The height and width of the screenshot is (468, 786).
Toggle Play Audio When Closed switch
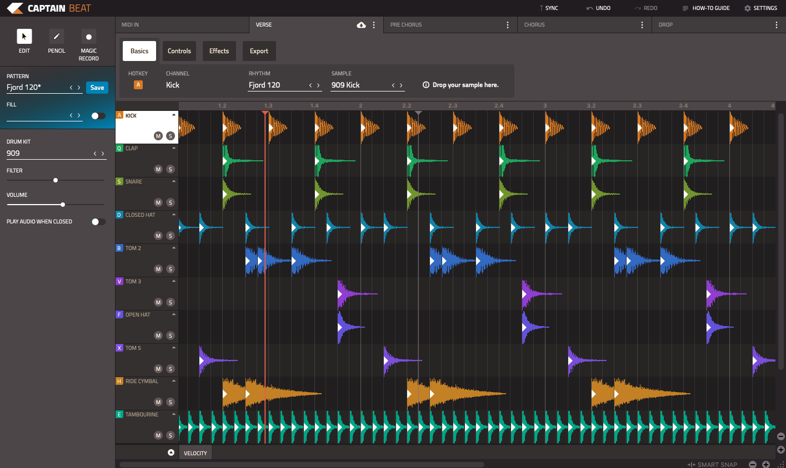click(98, 221)
